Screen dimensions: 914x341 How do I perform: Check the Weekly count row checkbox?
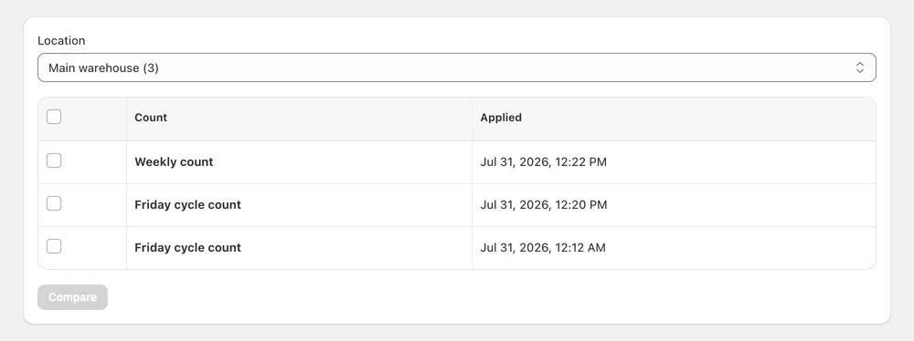pos(54,160)
